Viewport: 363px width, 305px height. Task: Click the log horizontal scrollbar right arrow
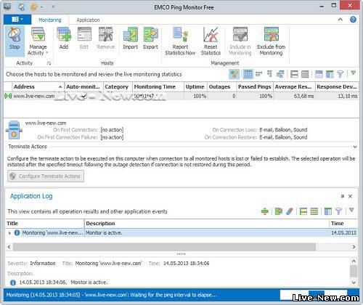(x=354, y=247)
